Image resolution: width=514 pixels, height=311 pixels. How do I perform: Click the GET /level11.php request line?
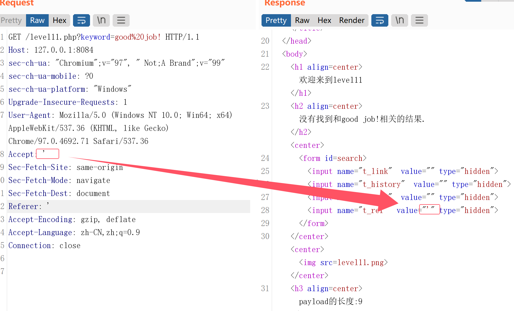point(104,37)
